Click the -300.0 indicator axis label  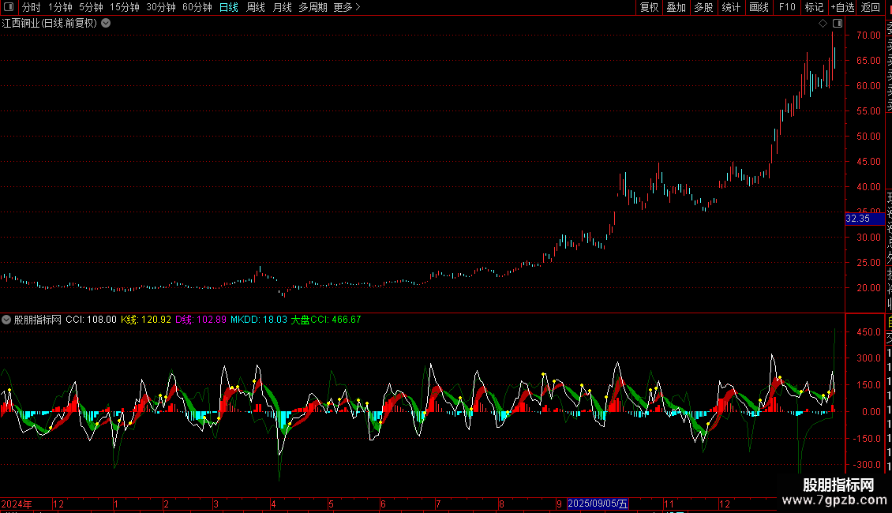pos(867,465)
